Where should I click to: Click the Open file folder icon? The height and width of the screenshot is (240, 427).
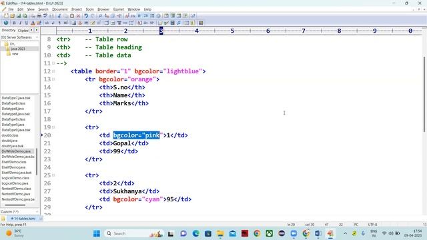[x=12, y=16]
